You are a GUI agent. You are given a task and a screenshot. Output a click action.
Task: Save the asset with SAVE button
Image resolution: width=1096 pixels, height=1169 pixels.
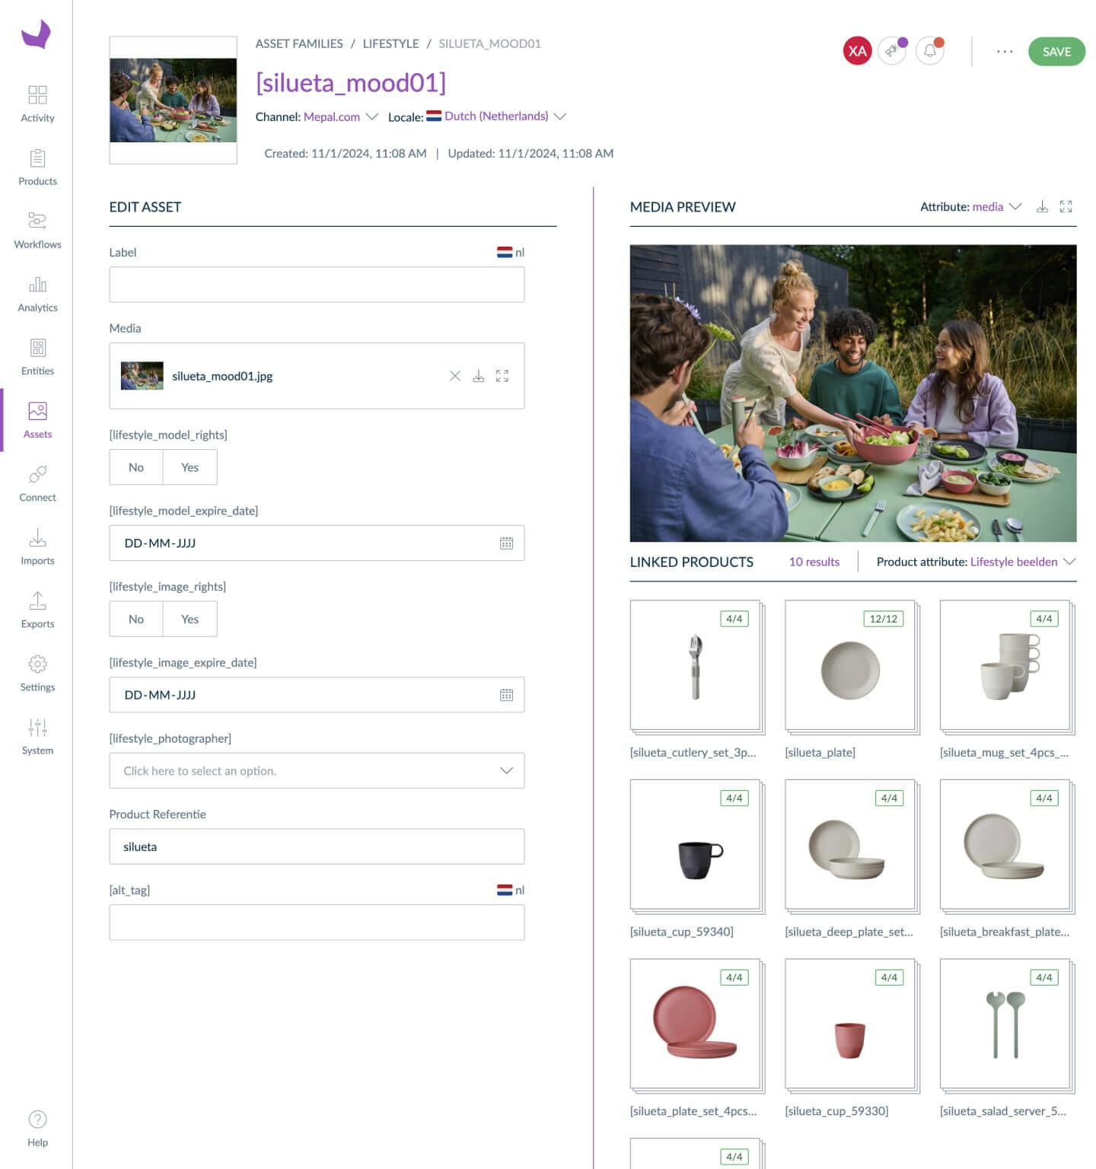1056,52
